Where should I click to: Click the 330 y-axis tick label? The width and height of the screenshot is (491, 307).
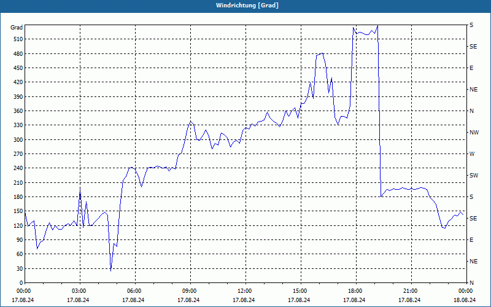coord(18,125)
